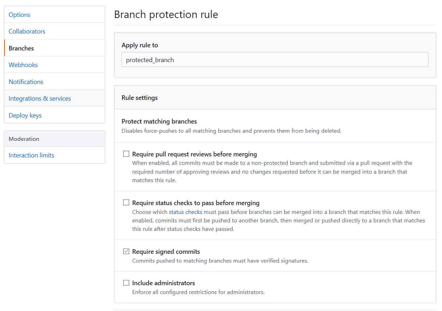Click the Moderation section header
This screenshot has width=442, height=311.
pyautogui.click(x=24, y=139)
